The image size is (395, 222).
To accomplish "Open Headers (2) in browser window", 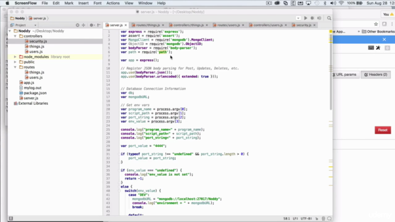I will tap(376, 75).
